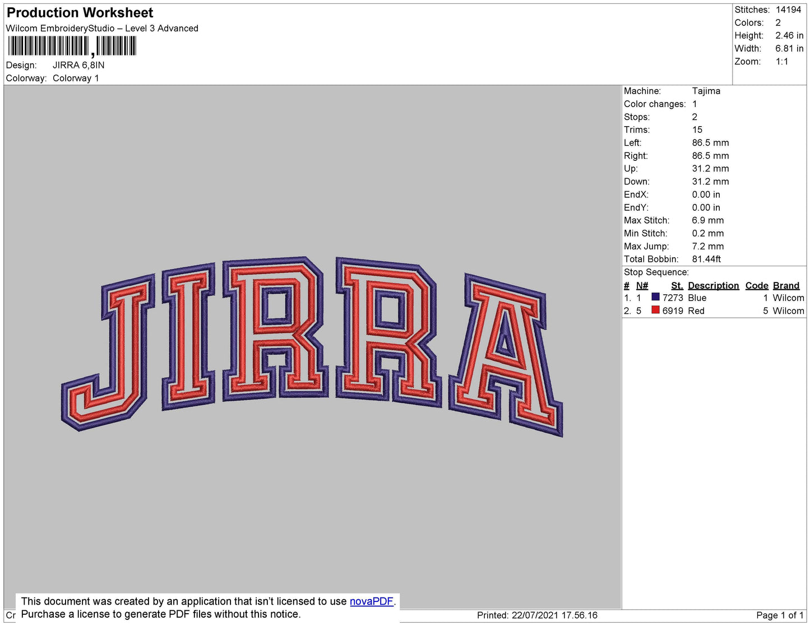Viewport: 810px width, 626px height.
Task: Click the Wilcom brand in the Blue row
Action: pos(788,298)
